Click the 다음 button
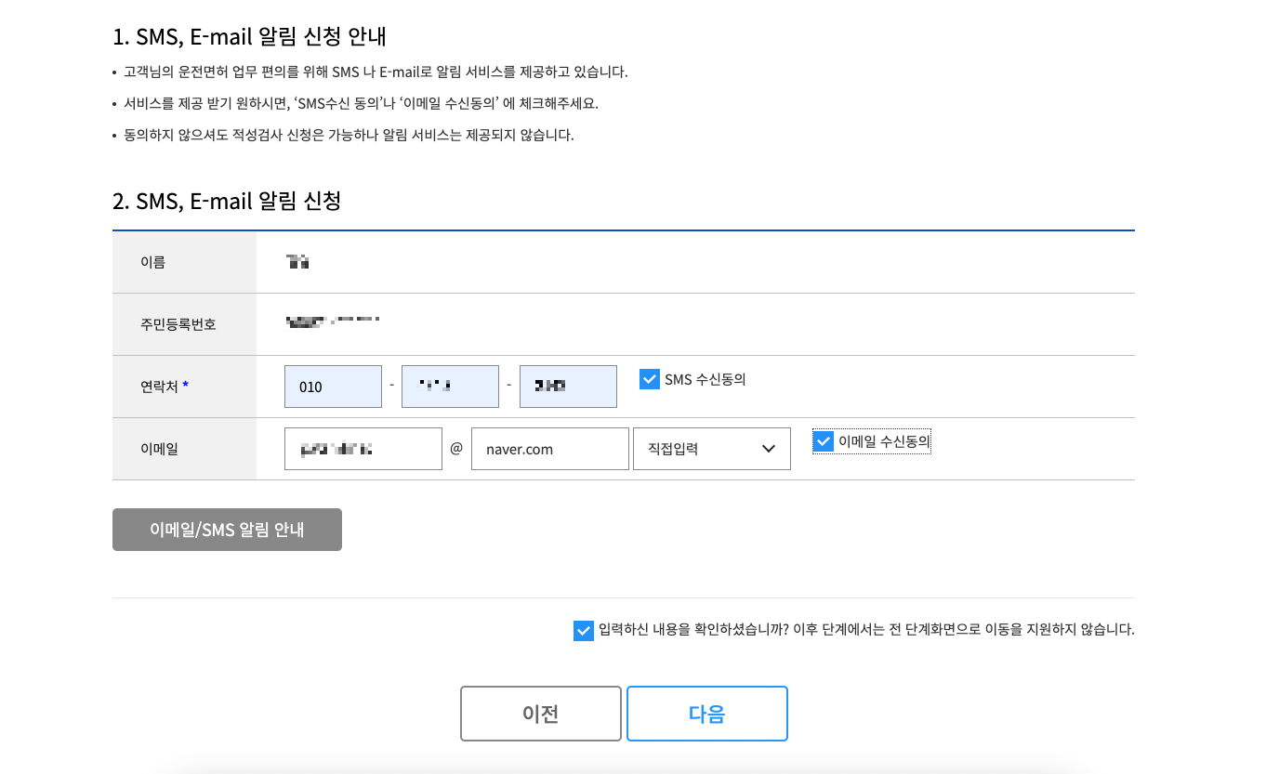The height and width of the screenshot is (774, 1266). [706, 713]
